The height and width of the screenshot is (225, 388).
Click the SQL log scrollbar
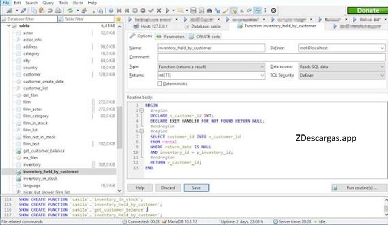tap(386, 208)
